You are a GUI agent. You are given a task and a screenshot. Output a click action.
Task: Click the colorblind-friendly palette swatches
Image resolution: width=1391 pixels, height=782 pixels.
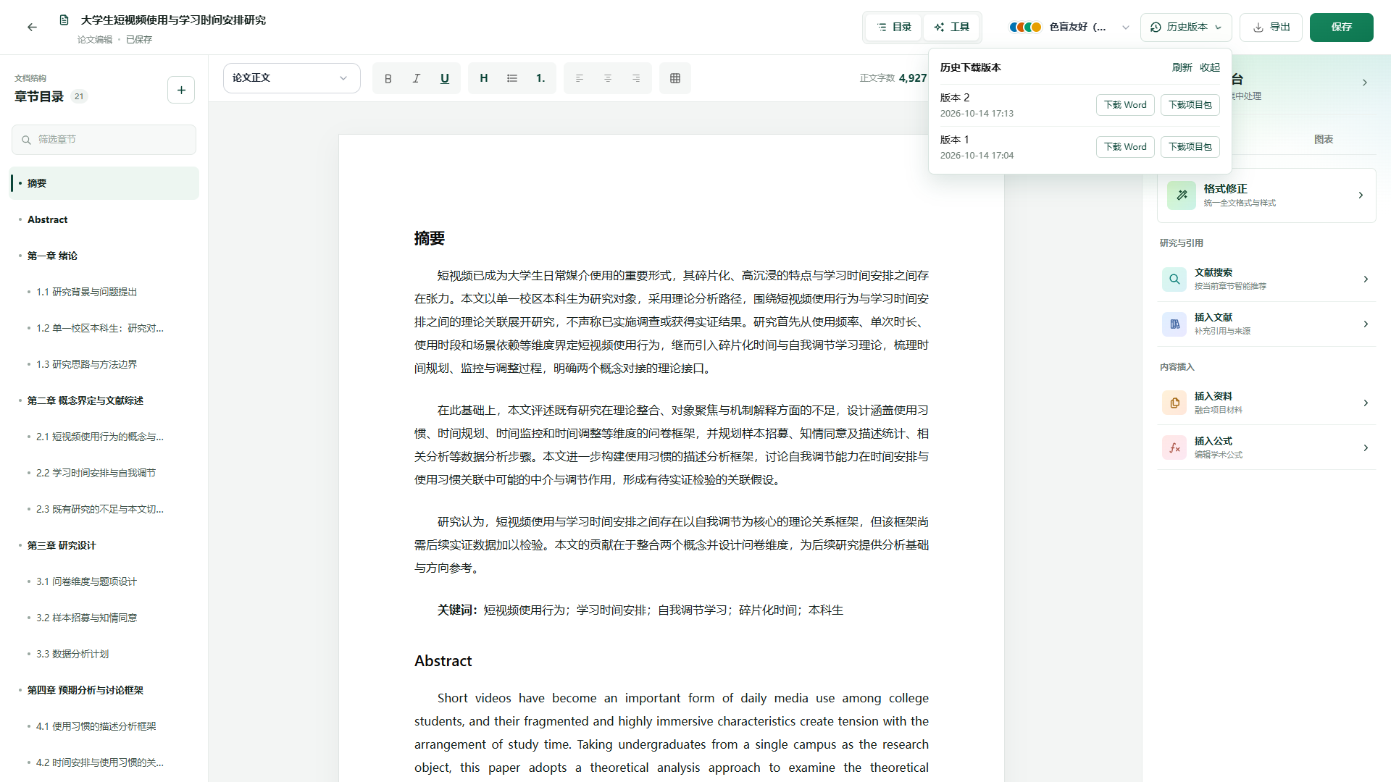click(x=1025, y=27)
